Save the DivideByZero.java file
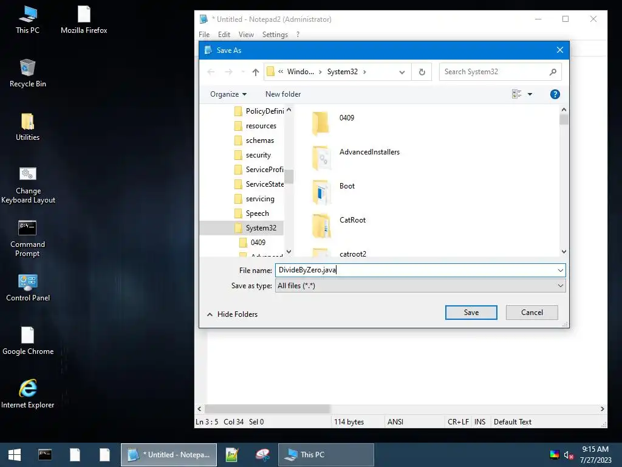This screenshot has height=467, width=622. [x=471, y=313]
